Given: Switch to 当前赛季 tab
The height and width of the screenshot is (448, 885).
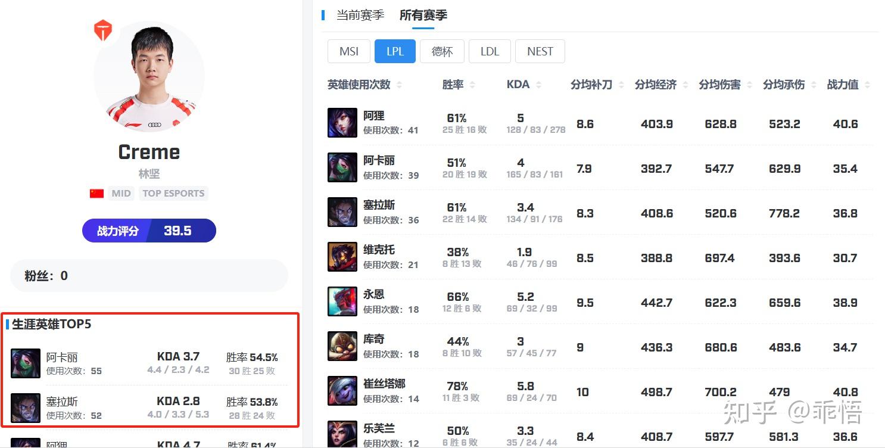Looking at the screenshot, I should pos(360,15).
